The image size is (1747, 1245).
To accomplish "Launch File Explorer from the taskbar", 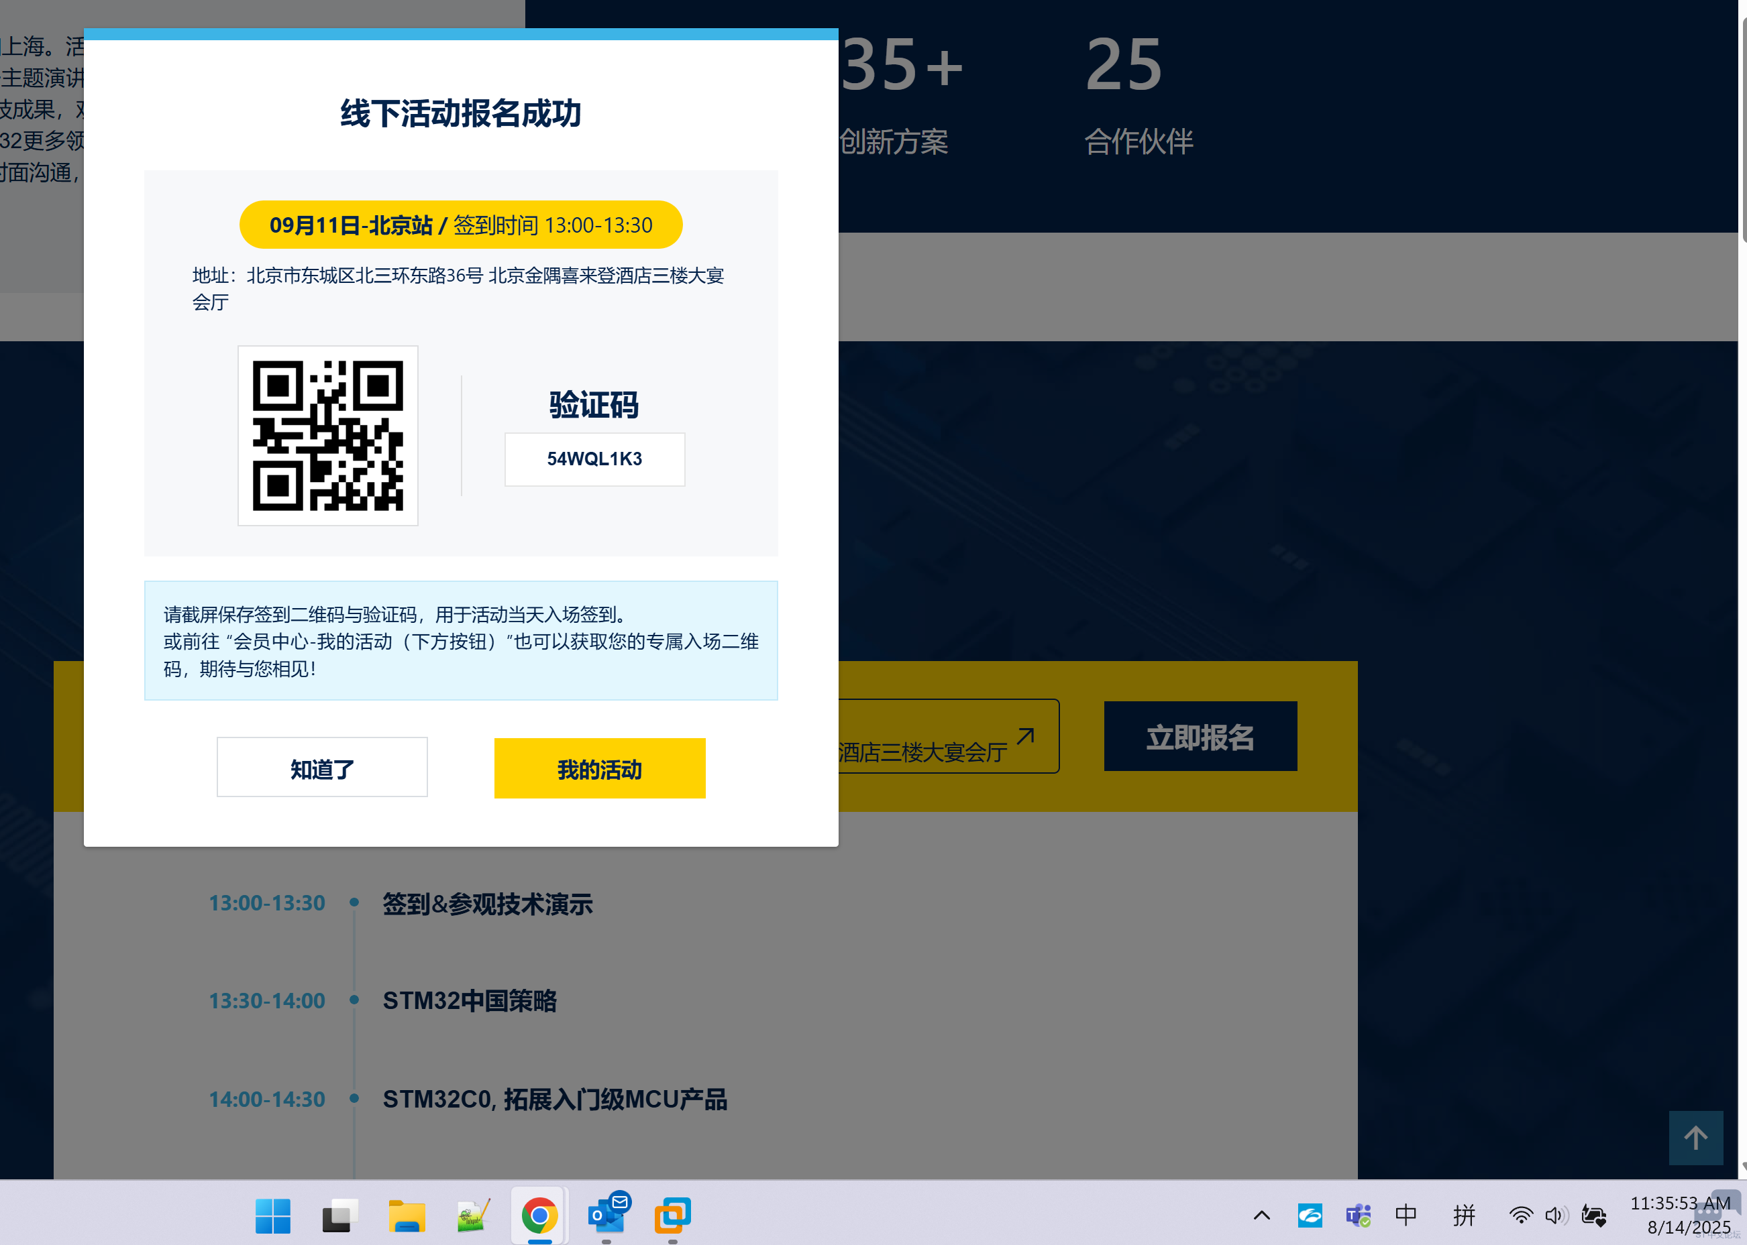I will coord(406,1216).
